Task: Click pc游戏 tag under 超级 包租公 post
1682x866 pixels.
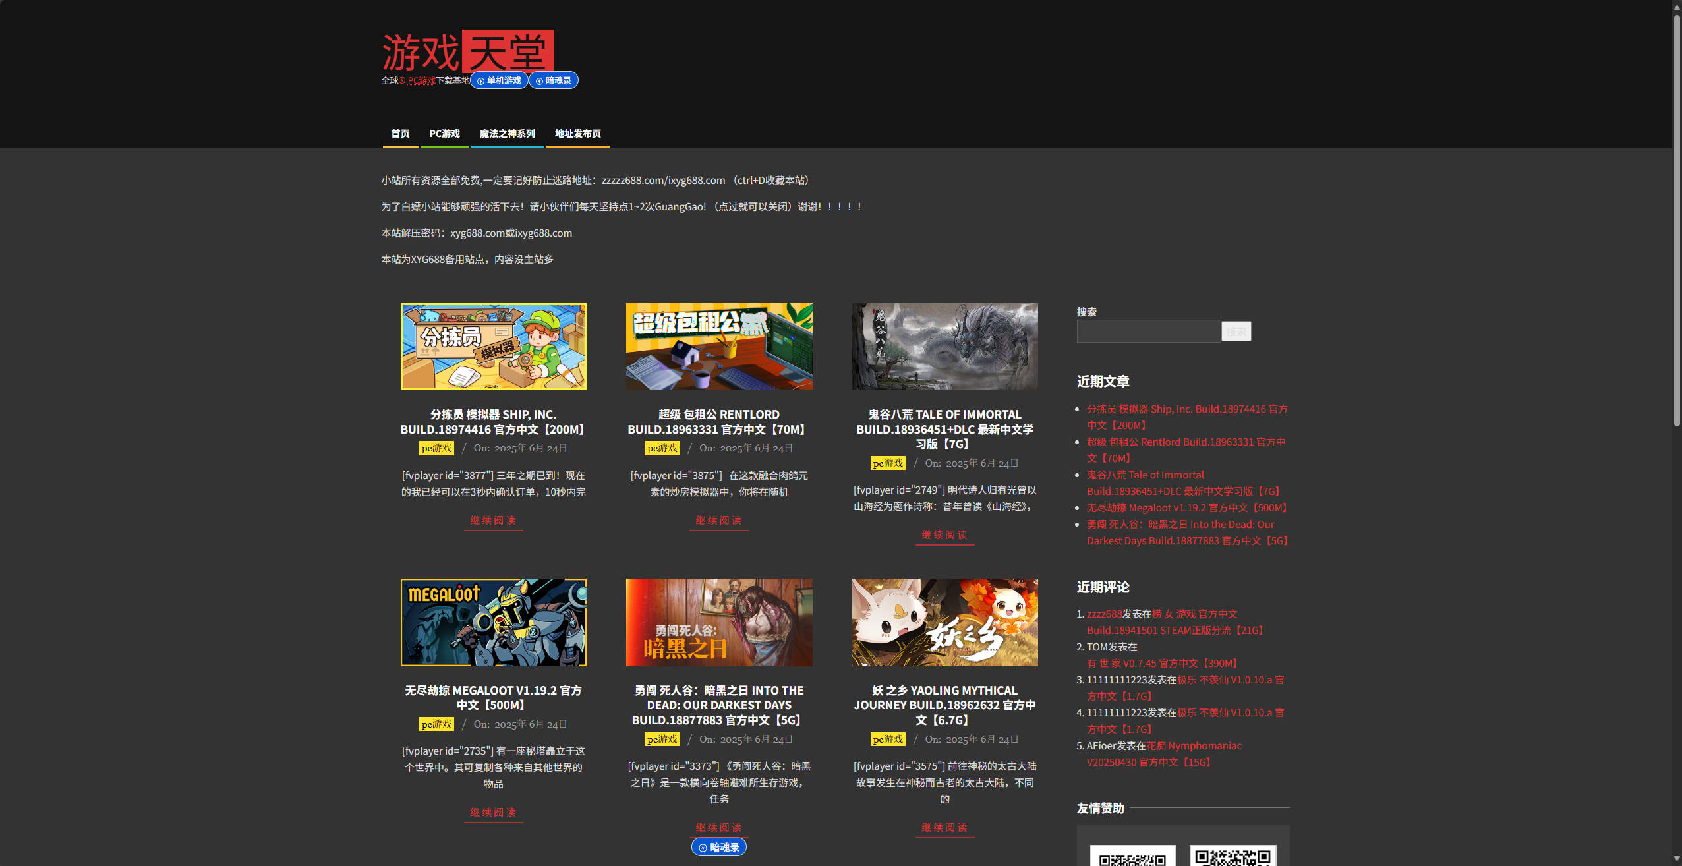Action: [x=662, y=448]
